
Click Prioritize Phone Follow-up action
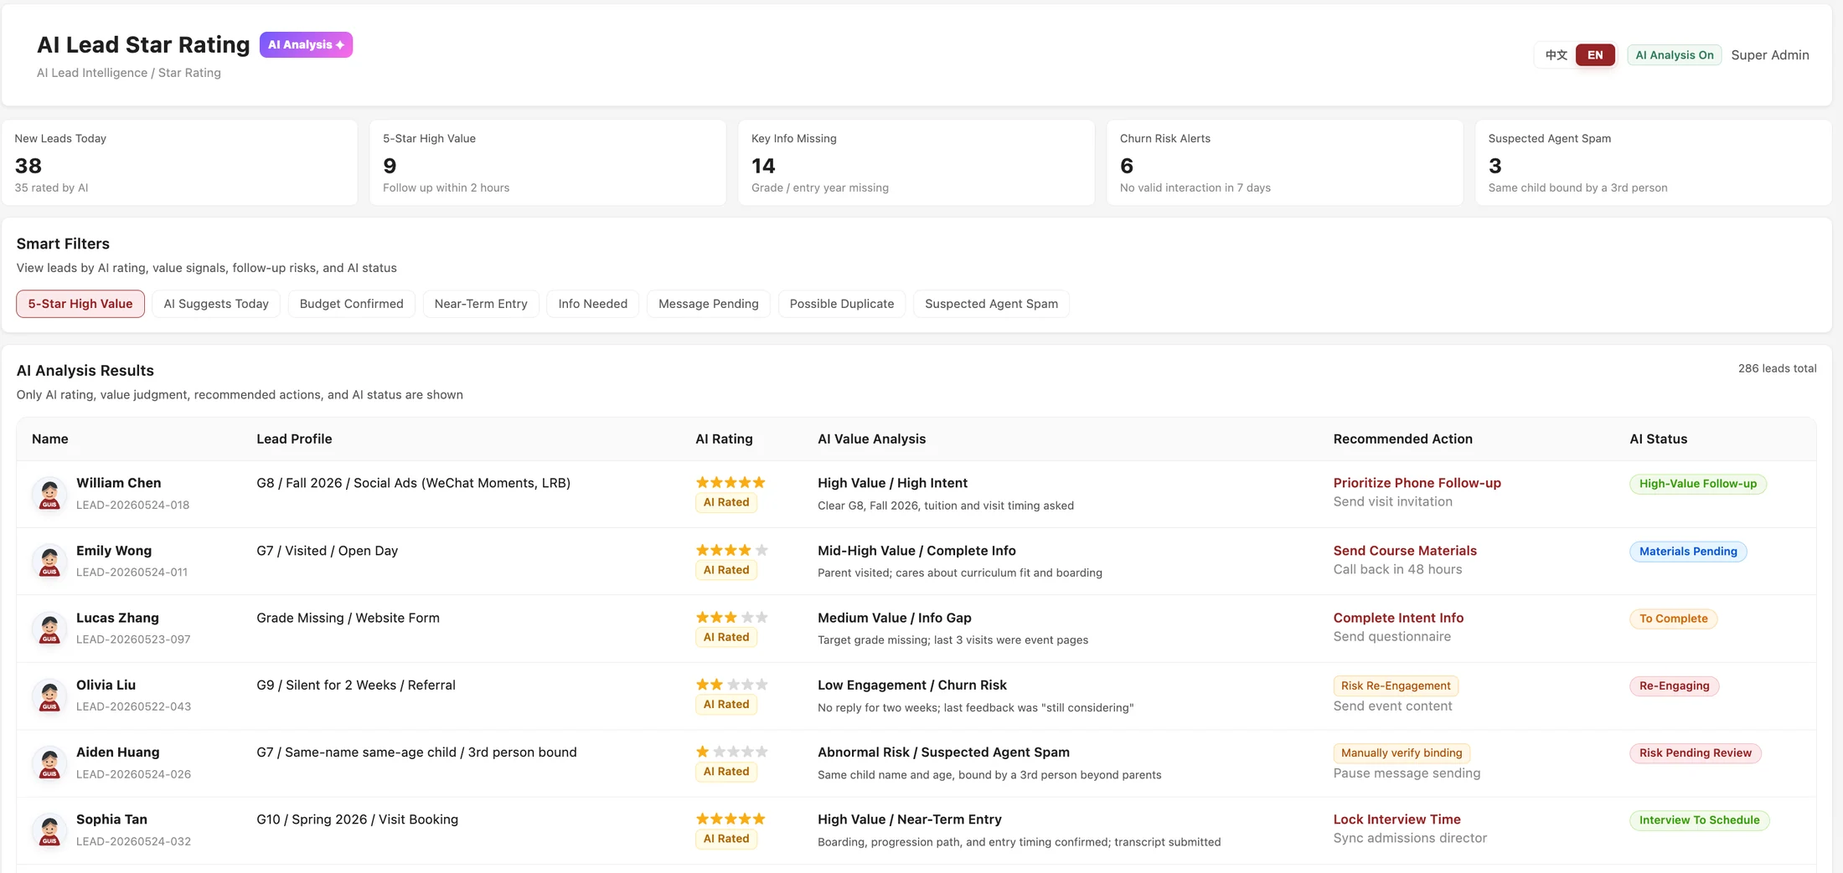click(1417, 483)
